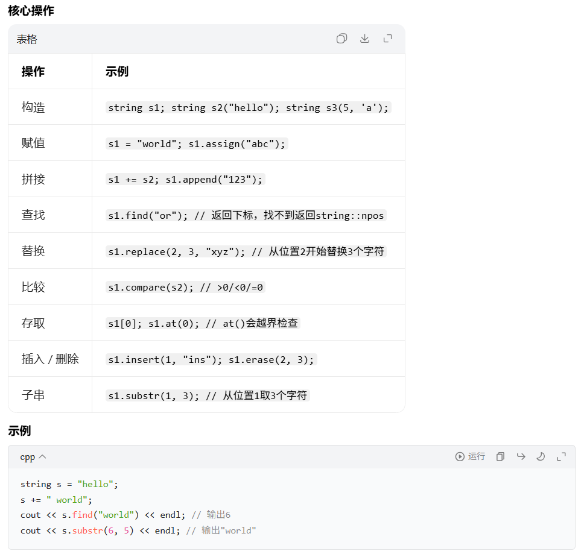Click the play icon next to 运行
The image size is (581, 551).
460,456
